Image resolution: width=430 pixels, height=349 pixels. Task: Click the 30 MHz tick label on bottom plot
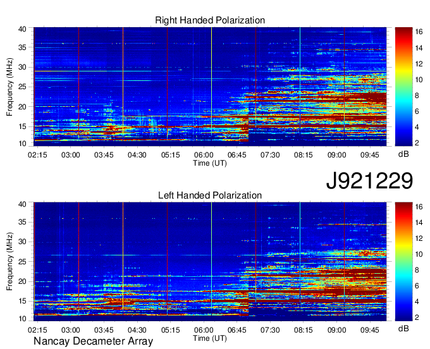[22, 242]
